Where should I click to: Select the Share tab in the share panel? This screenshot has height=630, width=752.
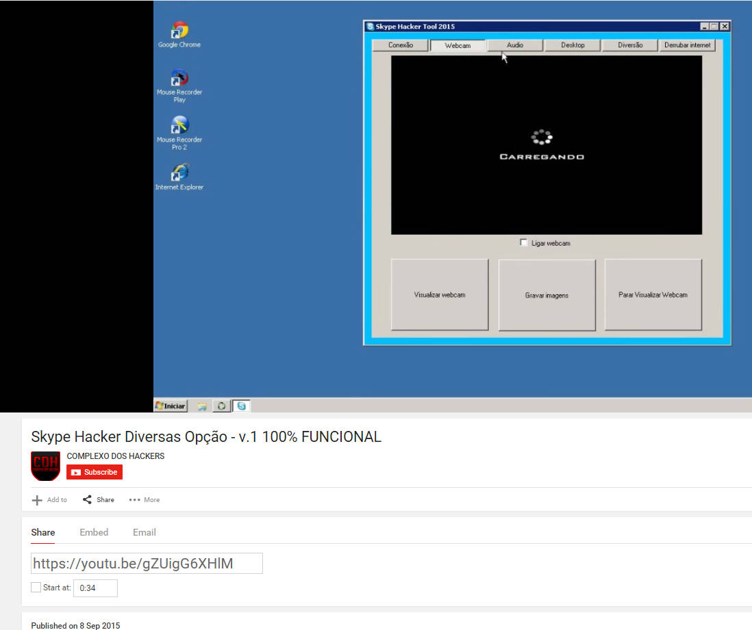(x=43, y=532)
